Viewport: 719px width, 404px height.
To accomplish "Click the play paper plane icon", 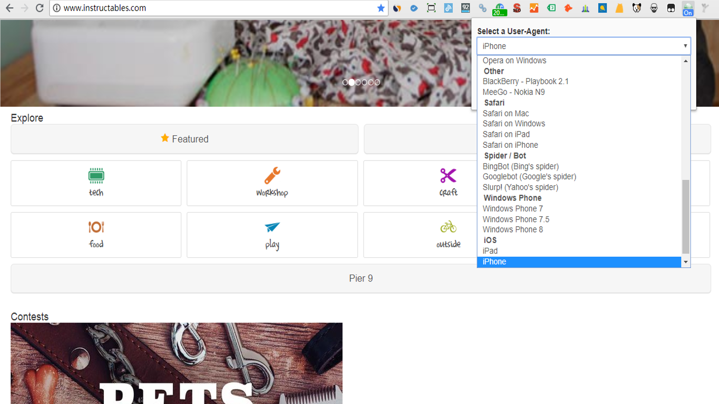I will click(x=272, y=227).
